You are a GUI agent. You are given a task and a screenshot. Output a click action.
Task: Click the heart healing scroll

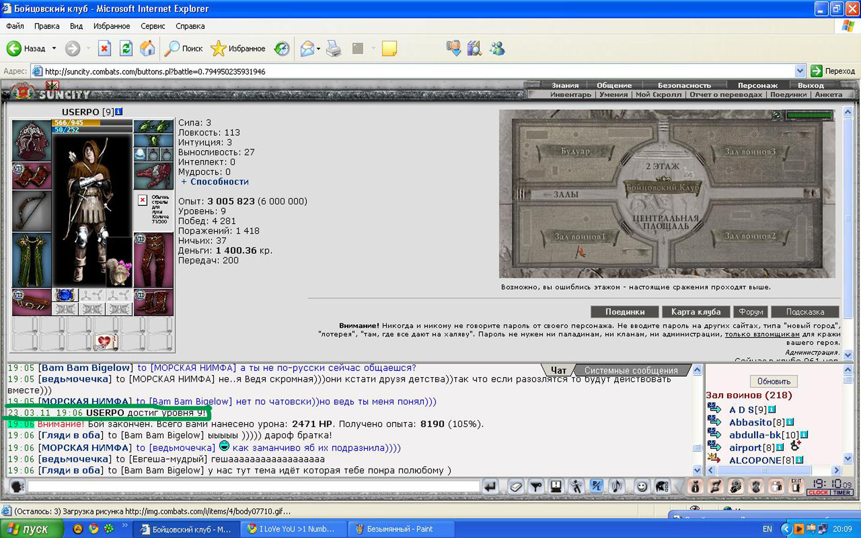pos(106,343)
